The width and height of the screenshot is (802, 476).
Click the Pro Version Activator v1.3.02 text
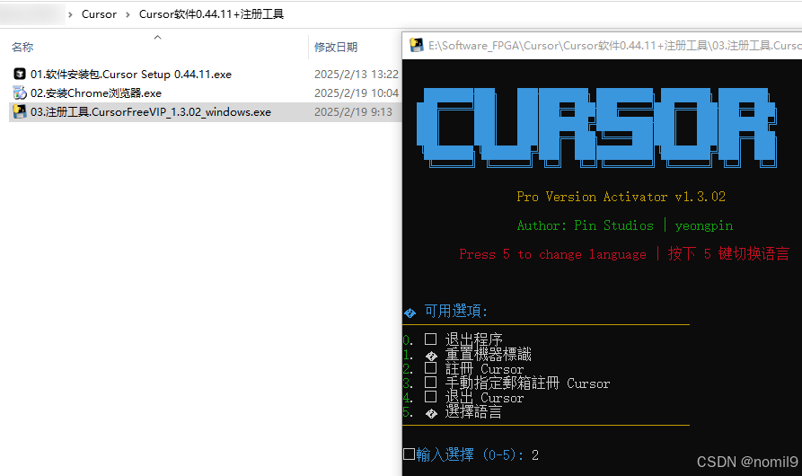click(621, 197)
